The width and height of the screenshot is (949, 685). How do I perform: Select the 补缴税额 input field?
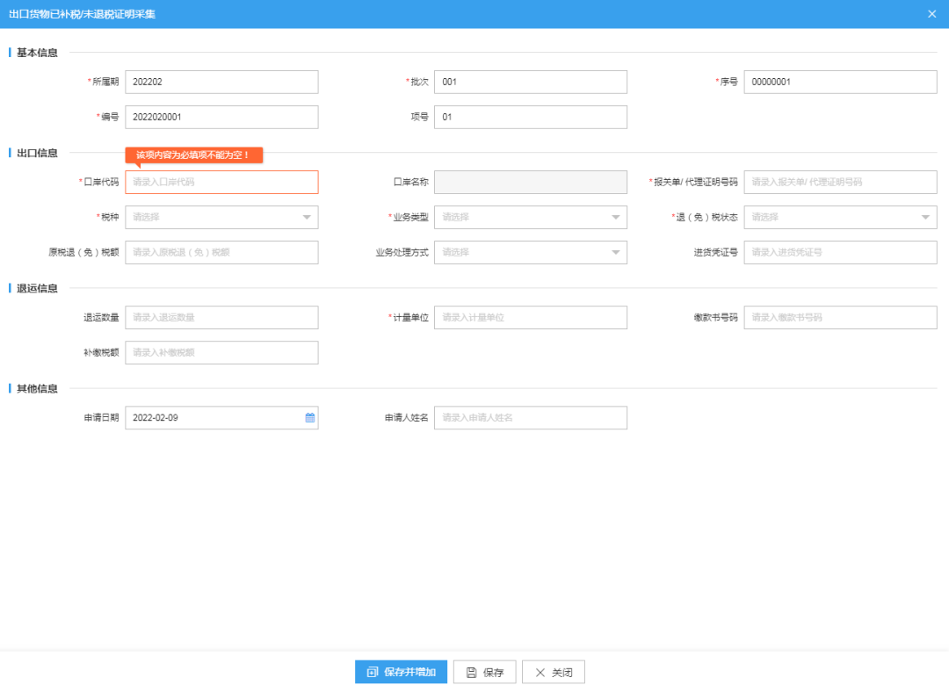click(221, 352)
